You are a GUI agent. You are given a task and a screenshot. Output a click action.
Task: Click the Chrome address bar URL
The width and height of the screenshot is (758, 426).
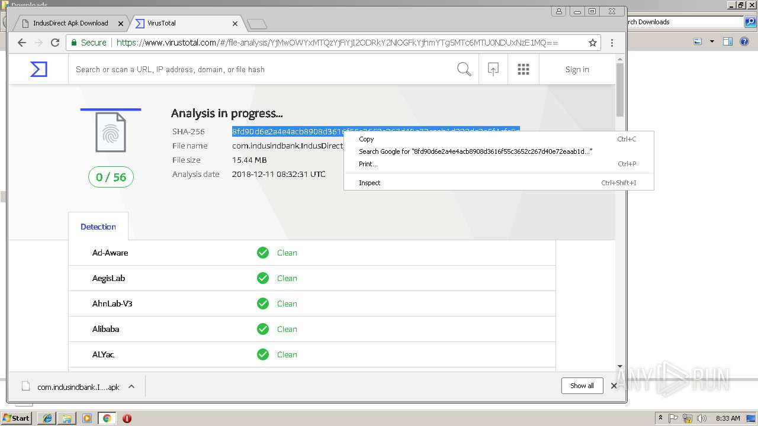[338, 43]
